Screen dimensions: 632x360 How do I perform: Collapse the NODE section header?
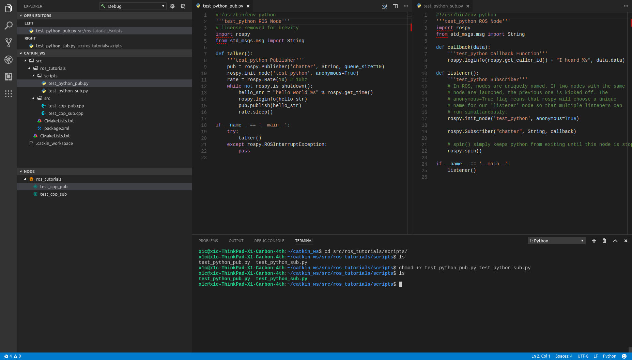(29, 171)
